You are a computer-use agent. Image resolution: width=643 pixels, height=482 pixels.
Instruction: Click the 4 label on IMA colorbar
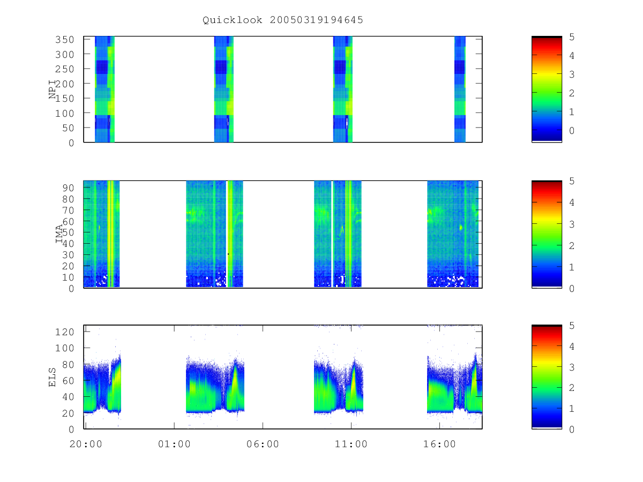(572, 202)
